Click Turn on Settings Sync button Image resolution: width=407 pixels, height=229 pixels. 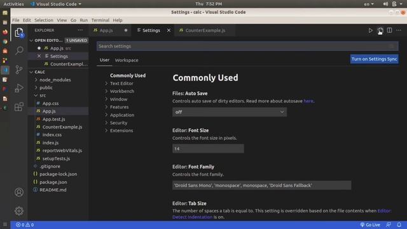374,59
